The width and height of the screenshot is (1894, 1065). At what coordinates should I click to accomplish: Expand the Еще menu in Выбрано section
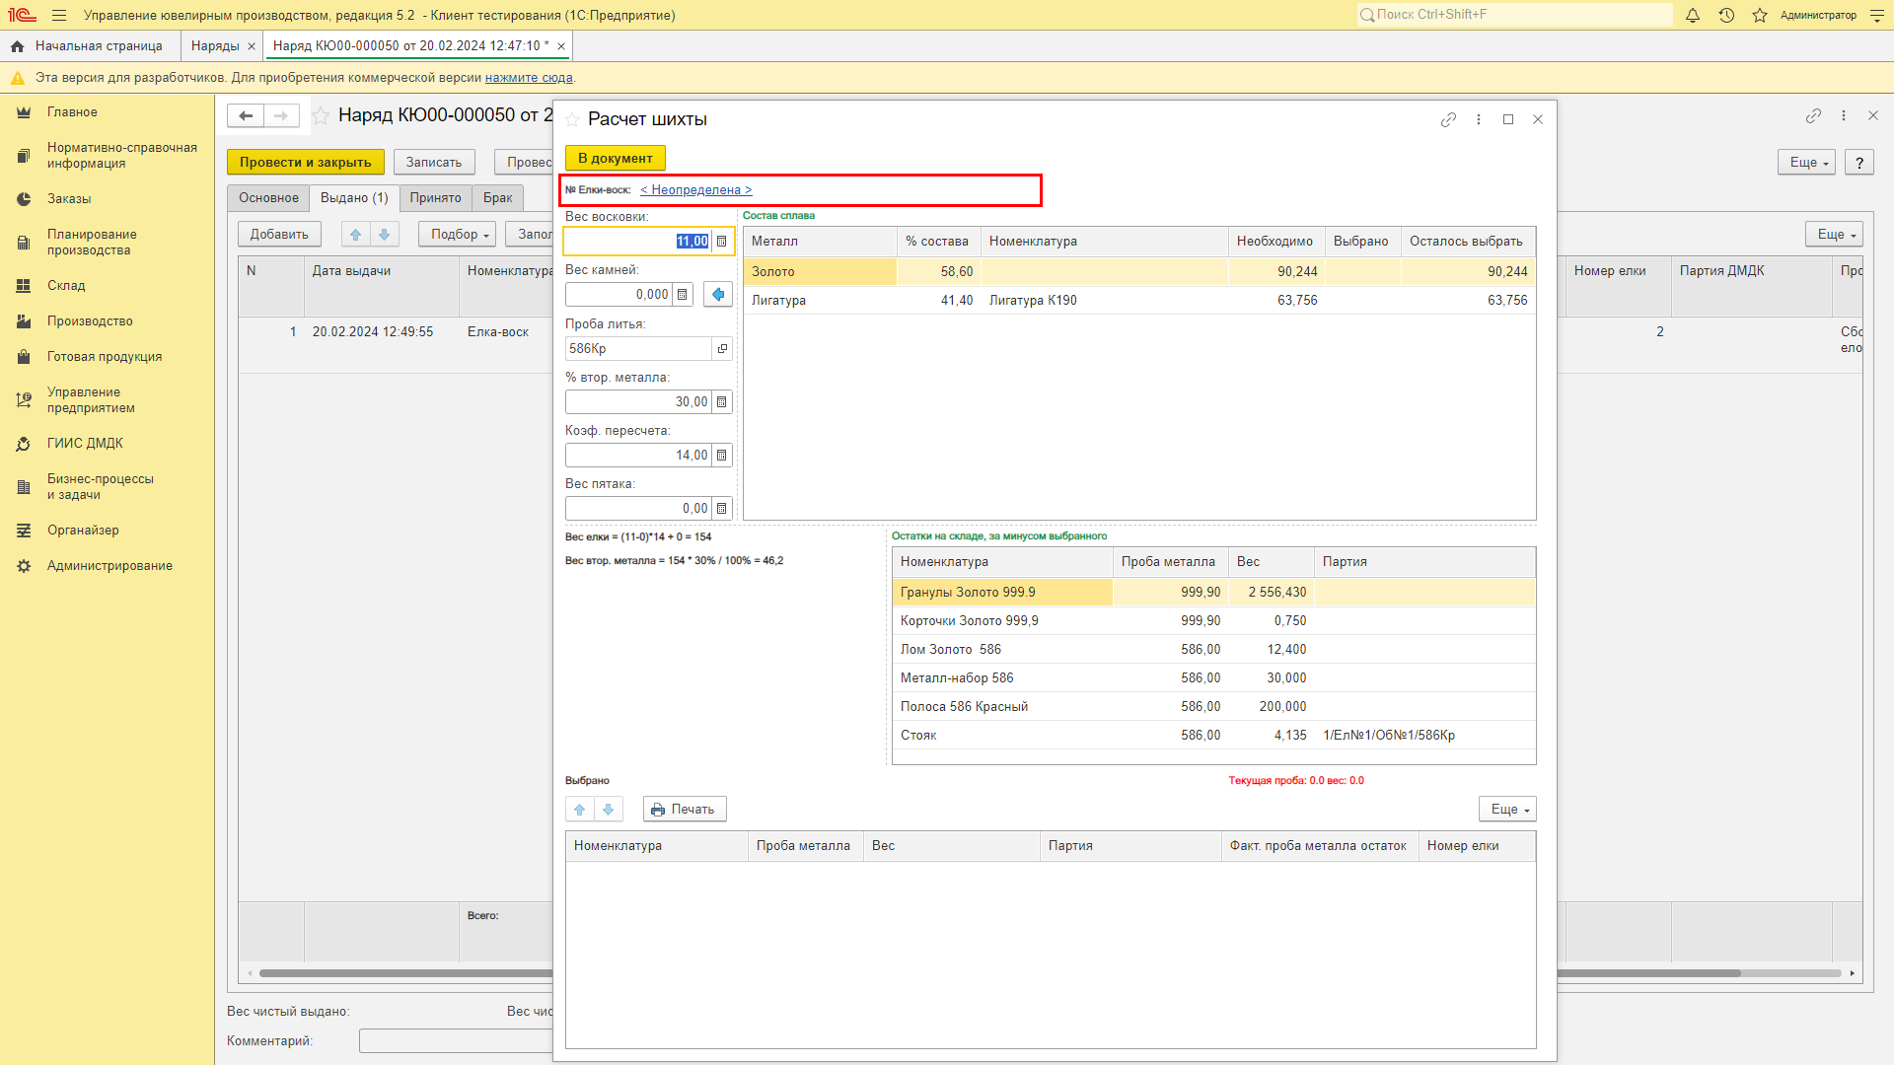tap(1507, 810)
